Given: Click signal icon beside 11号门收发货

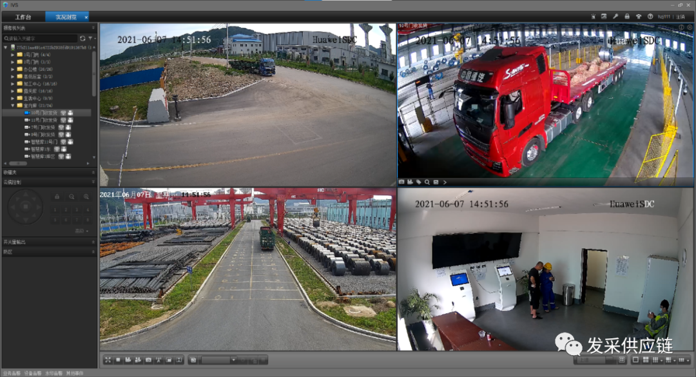Looking at the screenshot, I should pyautogui.click(x=63, y=120).
